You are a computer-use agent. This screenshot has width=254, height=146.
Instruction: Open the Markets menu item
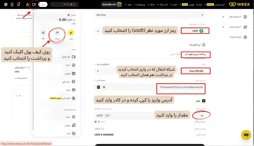tap(199, 5)
